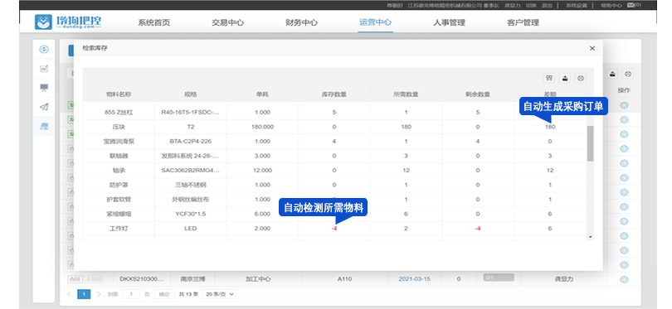Viewport: 672px width, 309px height.
Task: Click the 所需数量 column header
Action: pyautogui.click(x=406, y=94)
